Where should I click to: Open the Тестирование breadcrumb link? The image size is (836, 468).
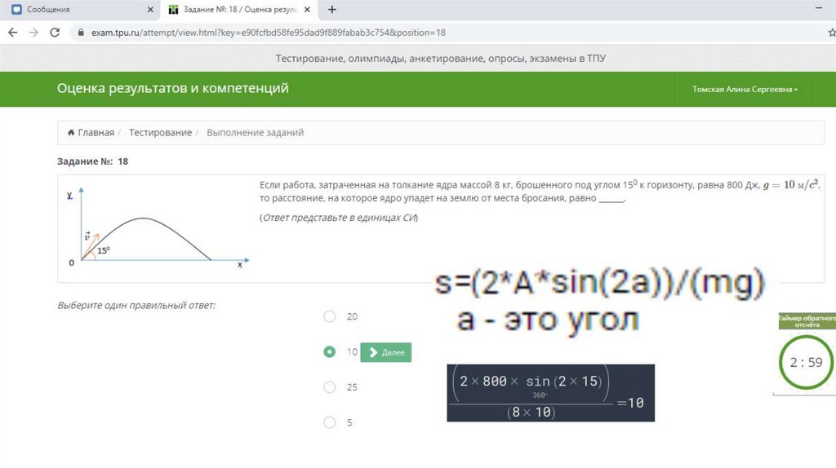[160, 133]
